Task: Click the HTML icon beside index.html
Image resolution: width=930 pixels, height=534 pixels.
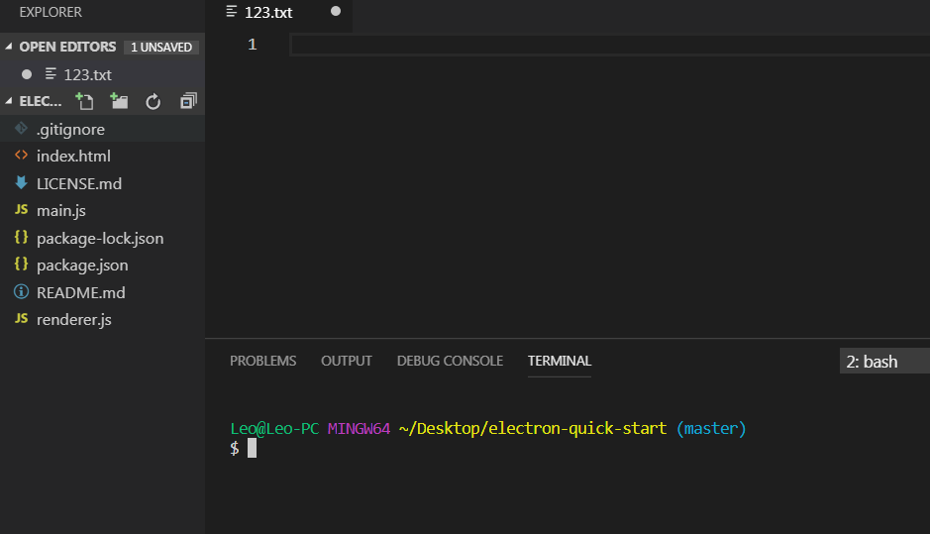Action: click(22, 155)
